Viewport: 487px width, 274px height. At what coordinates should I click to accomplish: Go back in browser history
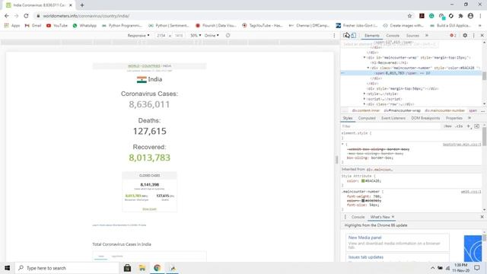point(7,16)
